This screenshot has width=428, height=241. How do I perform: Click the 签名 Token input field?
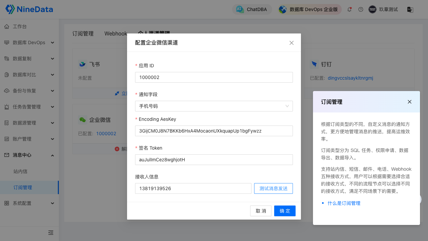214,160
